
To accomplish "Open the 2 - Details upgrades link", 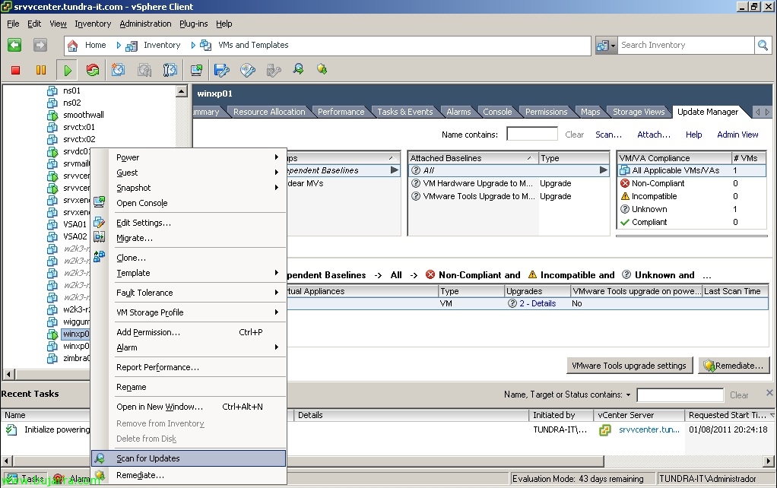I will (x=538, y=304).
